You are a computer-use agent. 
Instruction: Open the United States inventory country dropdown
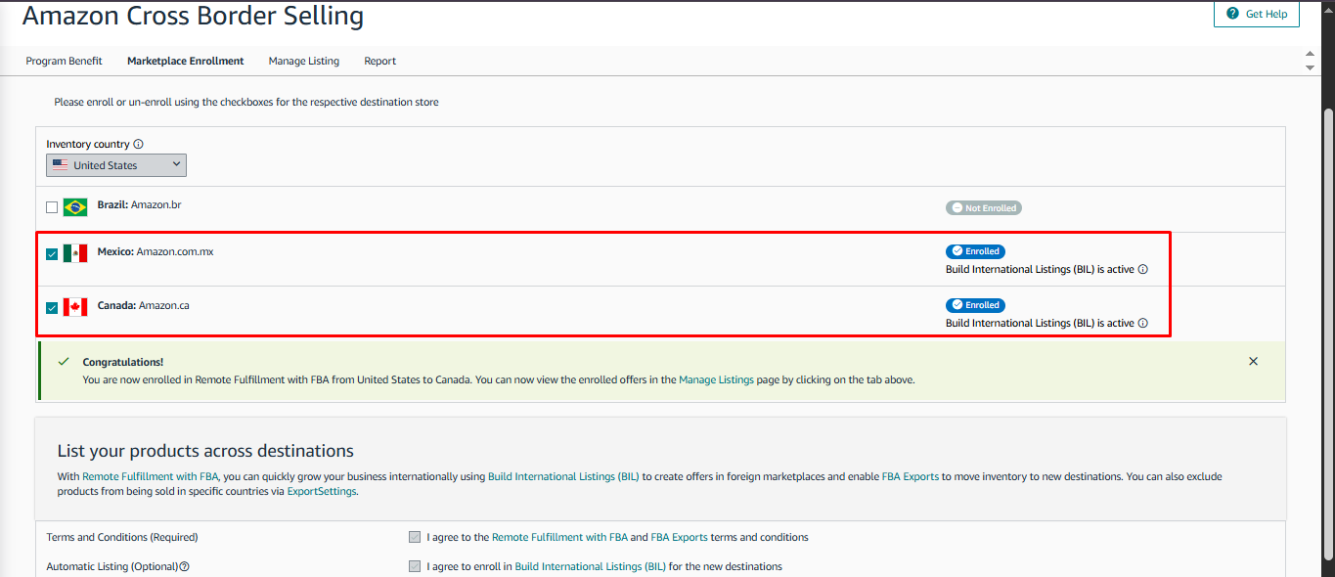(116, 165)
